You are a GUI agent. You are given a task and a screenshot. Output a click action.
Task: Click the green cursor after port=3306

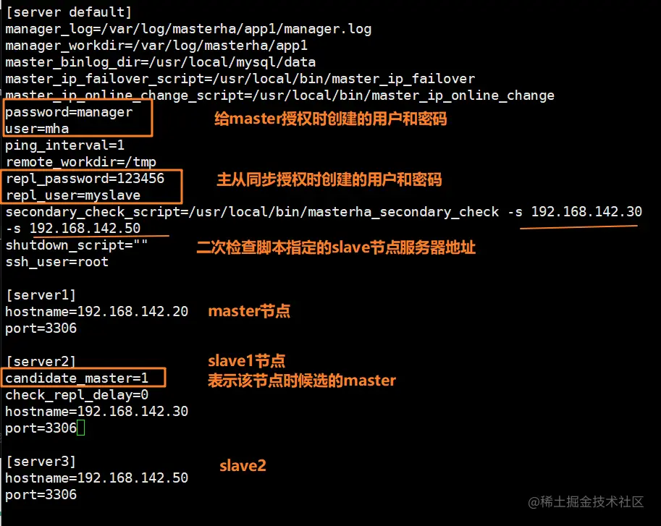81,428
